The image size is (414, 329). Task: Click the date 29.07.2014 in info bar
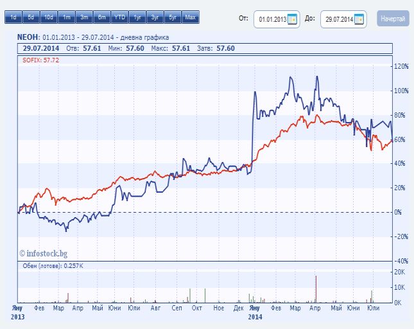(41, 48)
